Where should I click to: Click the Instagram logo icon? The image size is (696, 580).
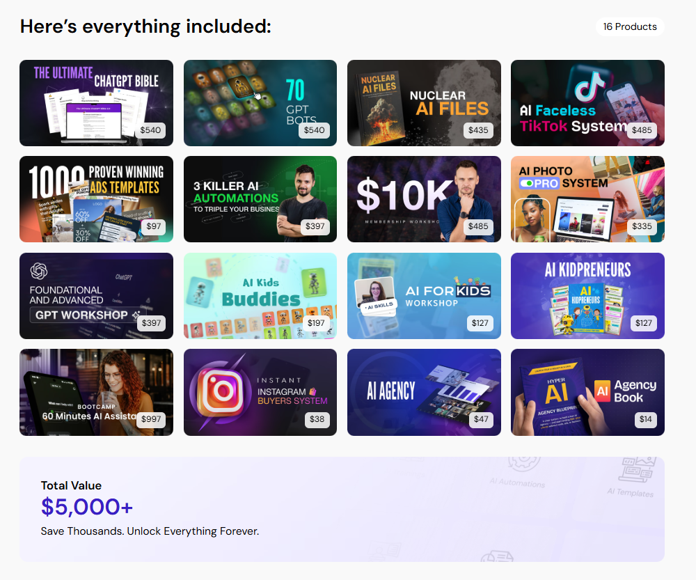(x=221, y=391)
